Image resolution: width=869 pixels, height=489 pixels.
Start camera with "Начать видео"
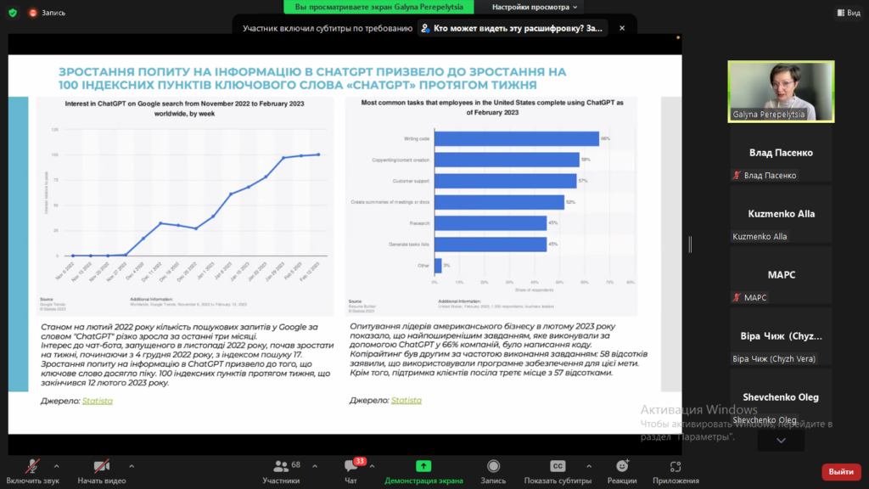pos(102,472)
